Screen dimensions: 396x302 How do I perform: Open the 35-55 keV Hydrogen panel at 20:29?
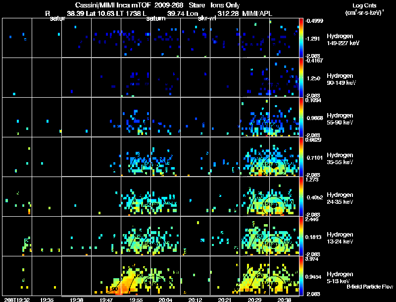click(254, 157)
